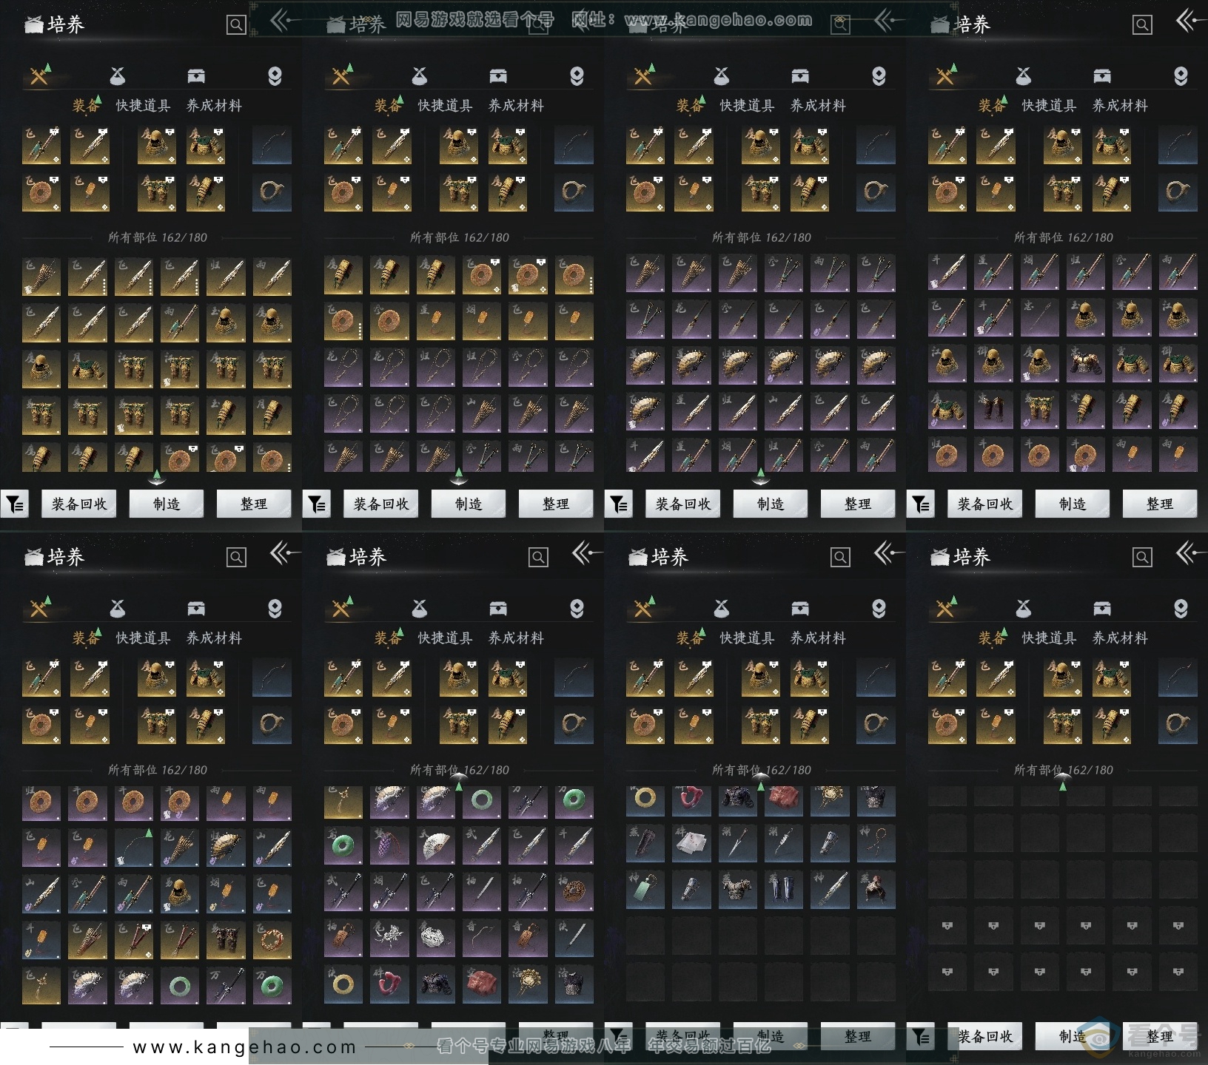Click scroll-down indicator in the third top panel
1208x1065 pixels.
[761, 478]
